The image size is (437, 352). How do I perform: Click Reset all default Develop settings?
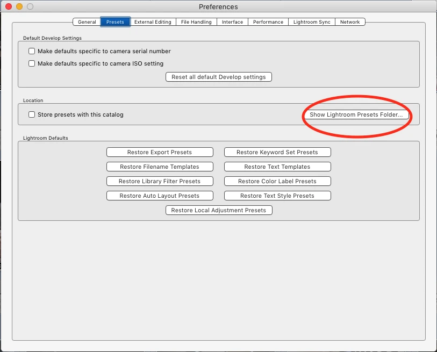tap(218, 77)
